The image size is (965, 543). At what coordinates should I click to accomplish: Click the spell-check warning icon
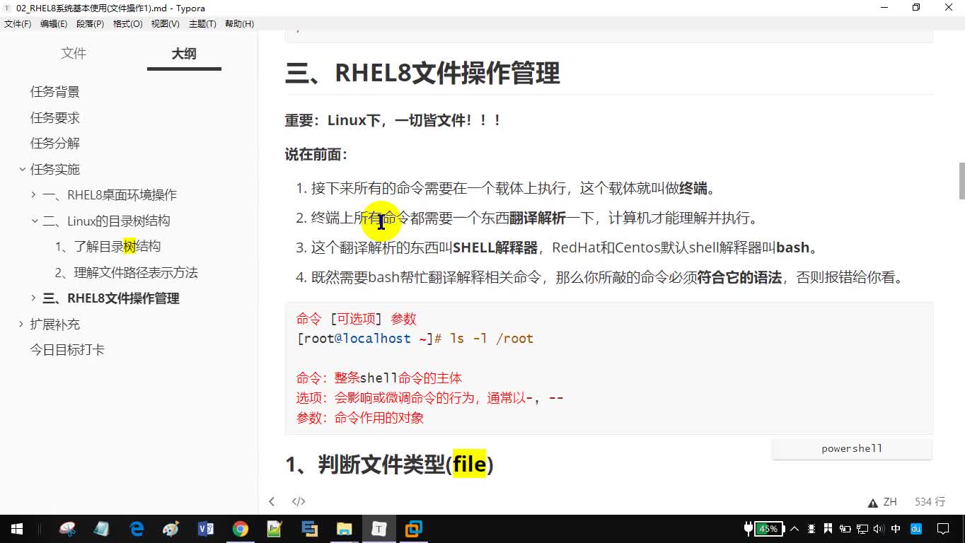pos(873,503)
